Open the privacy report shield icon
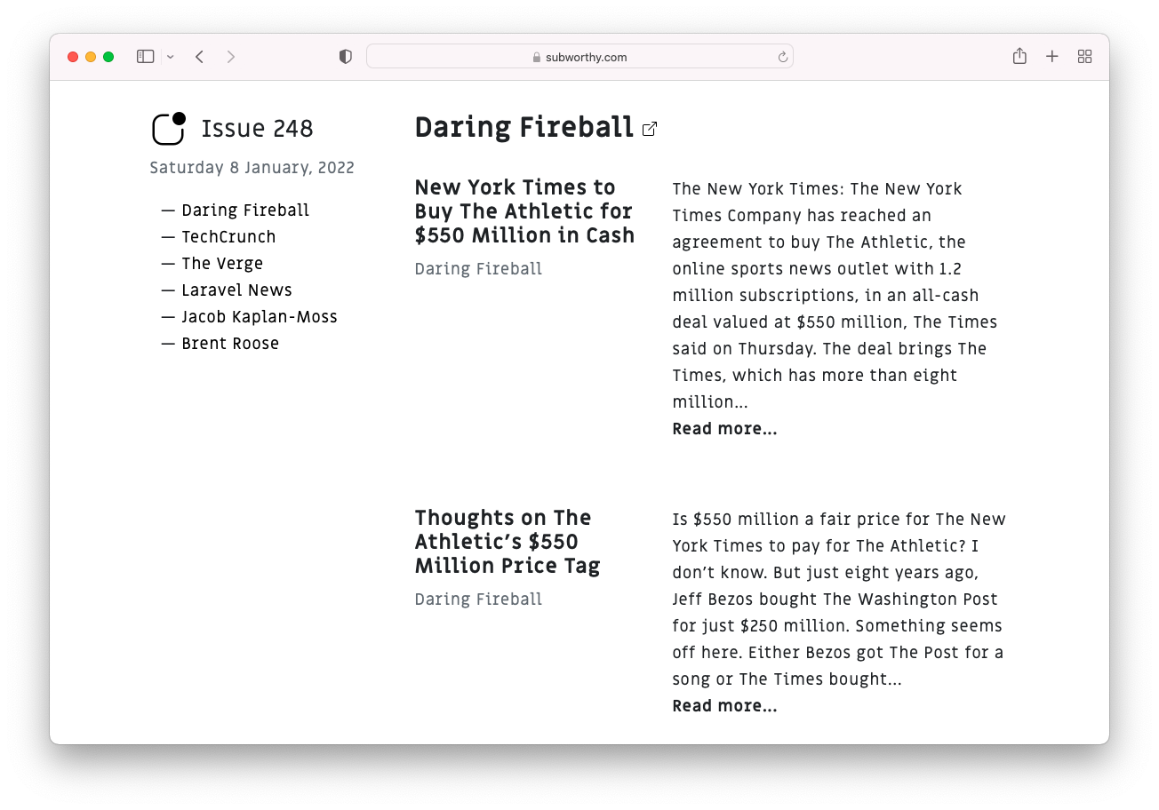Image resolution: width=1159 pixels, height=810 pixels. pos(346,57)
